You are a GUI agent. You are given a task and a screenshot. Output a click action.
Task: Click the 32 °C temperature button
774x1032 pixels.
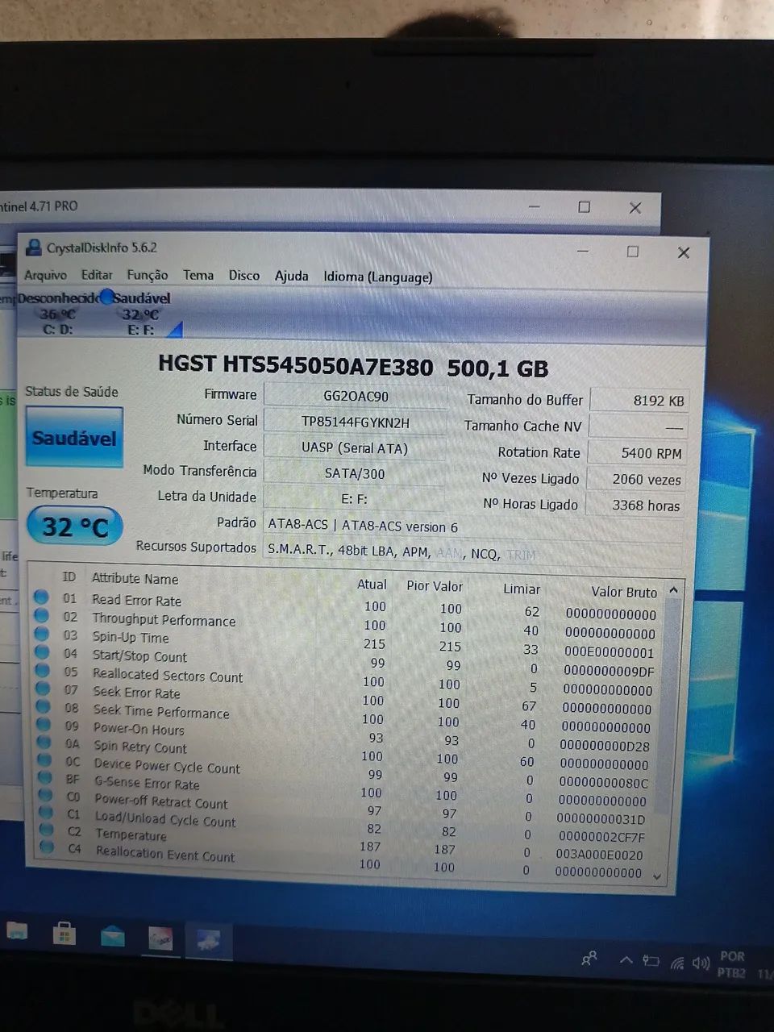click(x=74, y=527)
